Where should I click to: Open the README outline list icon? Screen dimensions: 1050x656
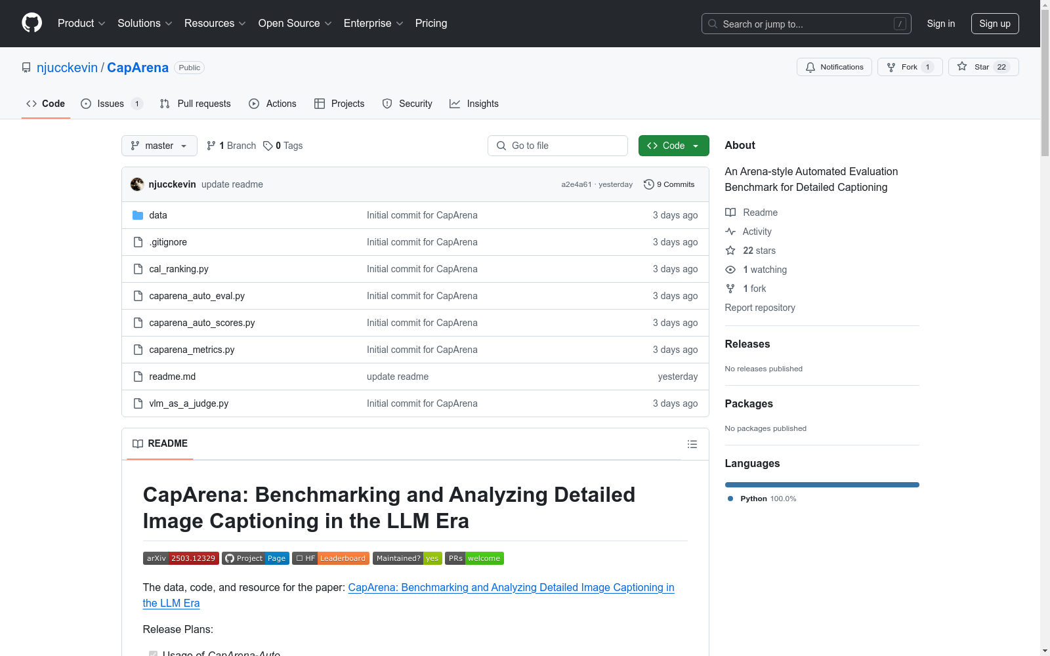(692, 444)
